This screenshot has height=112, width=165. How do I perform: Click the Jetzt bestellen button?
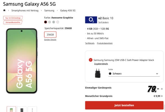pos(124,105)
